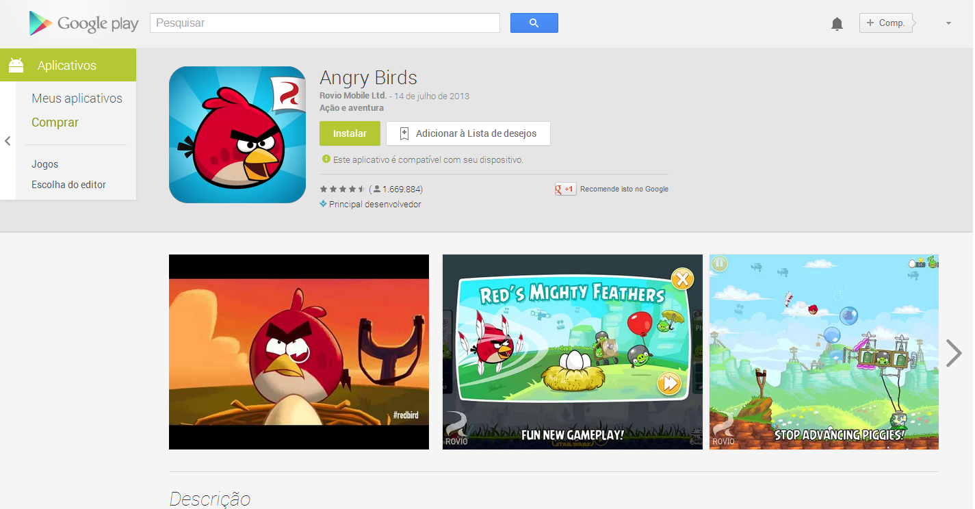Screen dimensions: 975x509
Task: Click the Principal desenvolvedor badge icon
Action: tap(323, 204)
